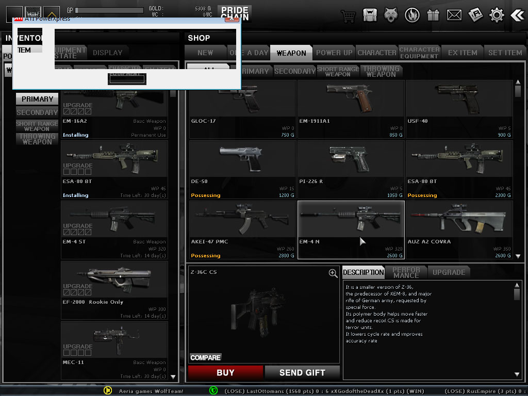Select SECONDARY in inventory sidebar
The width and height of the screenshot is (528, 396).
click(37, 112)
